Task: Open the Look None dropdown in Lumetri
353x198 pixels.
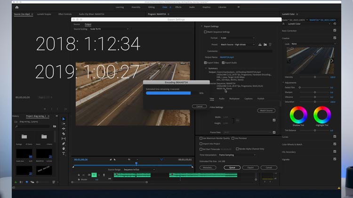Action: (313, 44)
